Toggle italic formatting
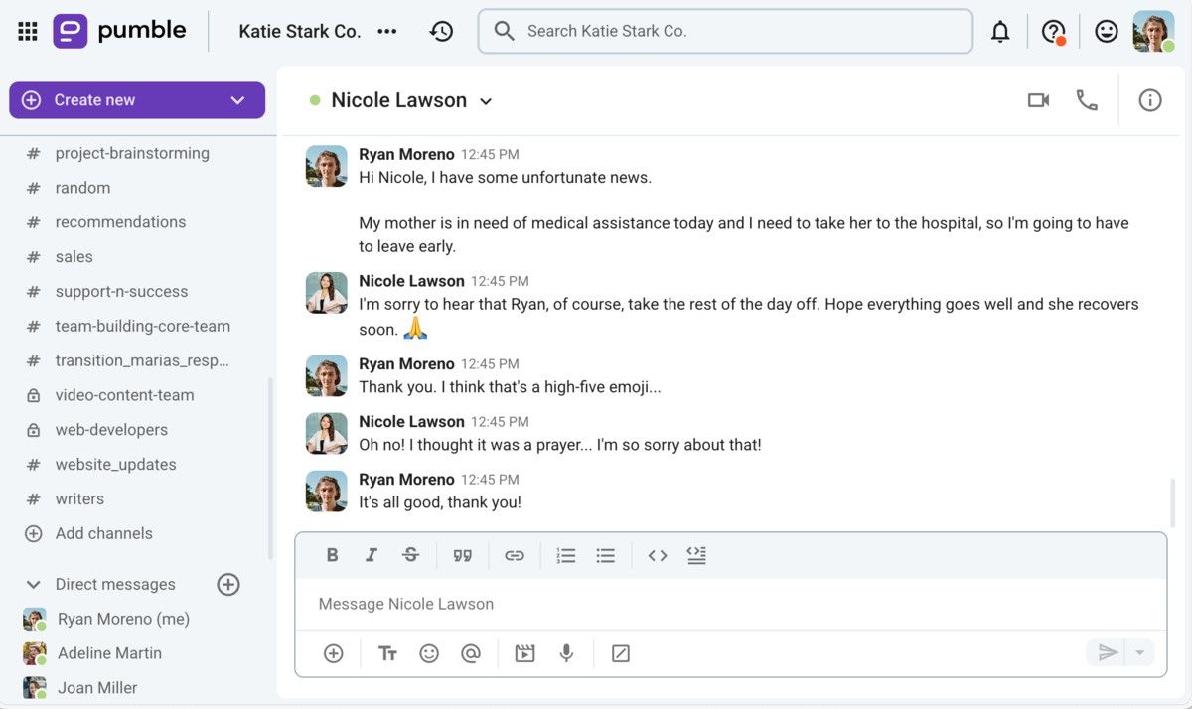Image resolution: width=1192 pixels, height=709 pixels. click(x=372, y=555)
